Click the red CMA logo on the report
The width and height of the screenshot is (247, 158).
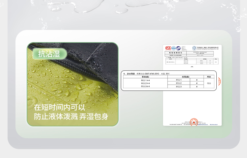[168, 48]
